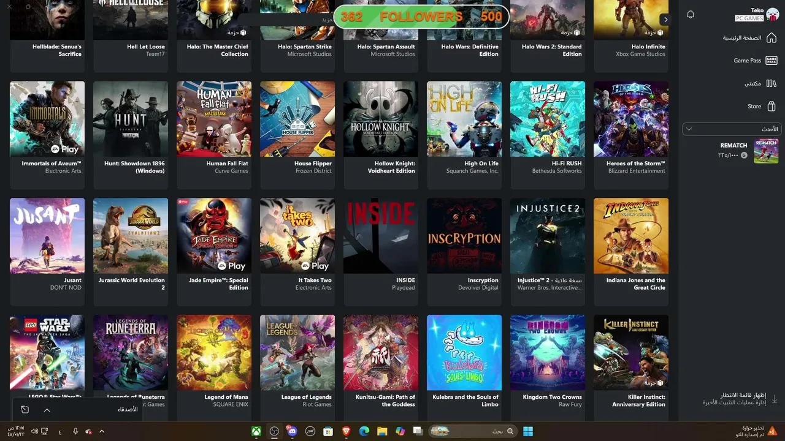This screenshot has width=785, height=441.
Task: Open Microsoft Store taskbar icon
Action: pos(328,431)
